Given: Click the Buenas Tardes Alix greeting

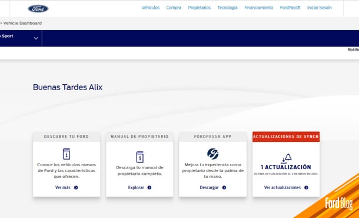Looking at the screenshot, I should pyautogui.click(x=68, y=87).
